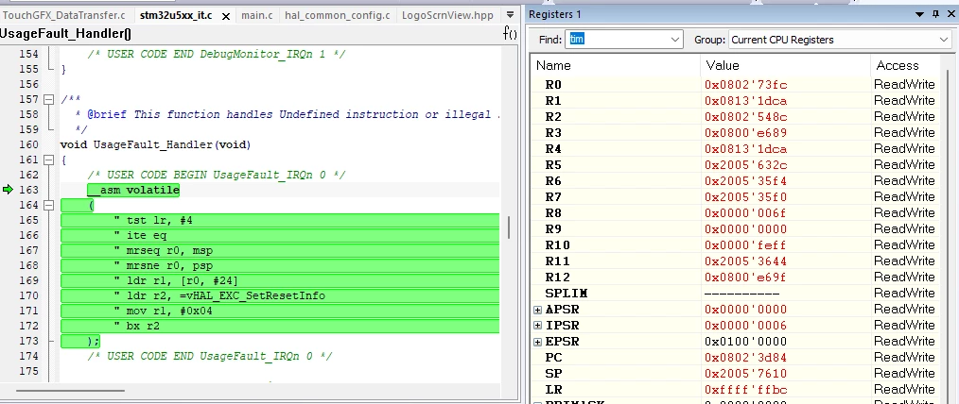
Task: Click the 'tst lr, #4' code line
Action: coord(153,220)
